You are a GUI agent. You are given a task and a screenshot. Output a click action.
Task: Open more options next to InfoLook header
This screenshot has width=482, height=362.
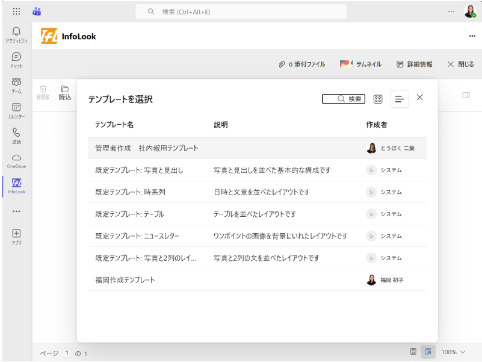tap(472, 36)
